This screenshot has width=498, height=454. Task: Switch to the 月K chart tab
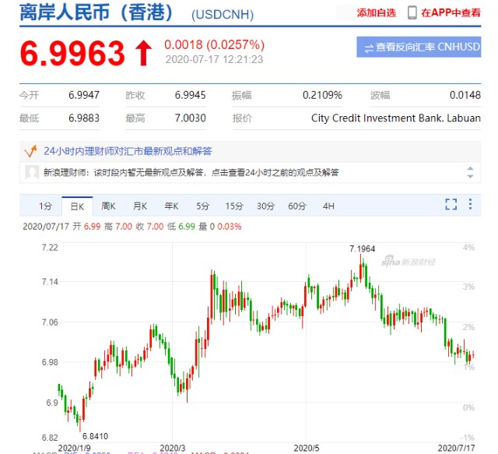click(140, 206)
